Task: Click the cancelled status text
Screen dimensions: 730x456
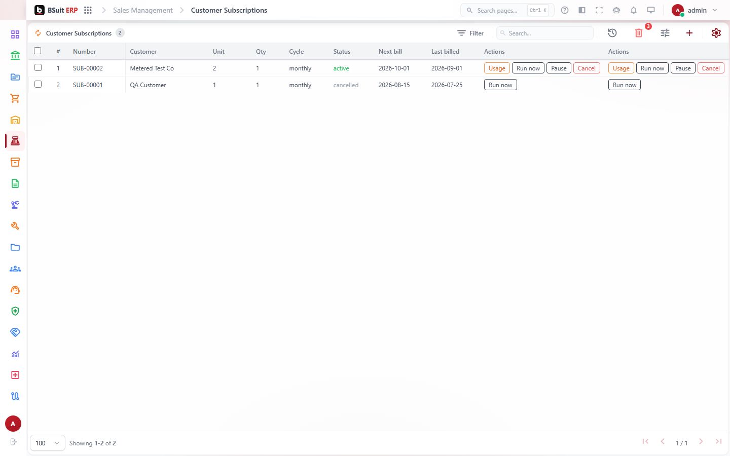Action: click(346, 85)
